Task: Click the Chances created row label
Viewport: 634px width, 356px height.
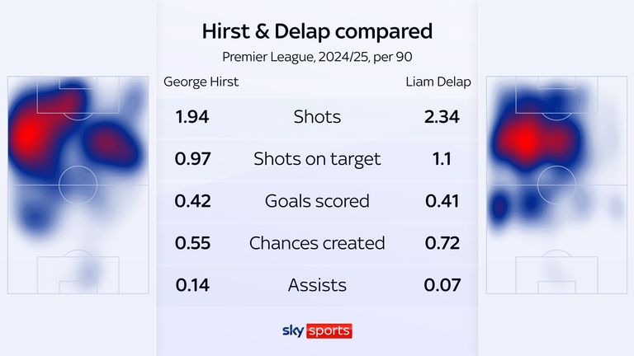Action: (317, 243)
